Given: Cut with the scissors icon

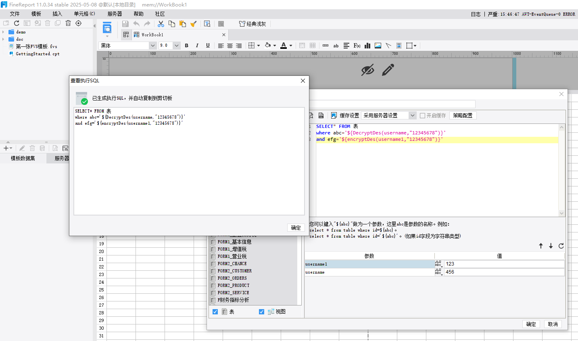Looking at the screenshot, I should point(161,24).
